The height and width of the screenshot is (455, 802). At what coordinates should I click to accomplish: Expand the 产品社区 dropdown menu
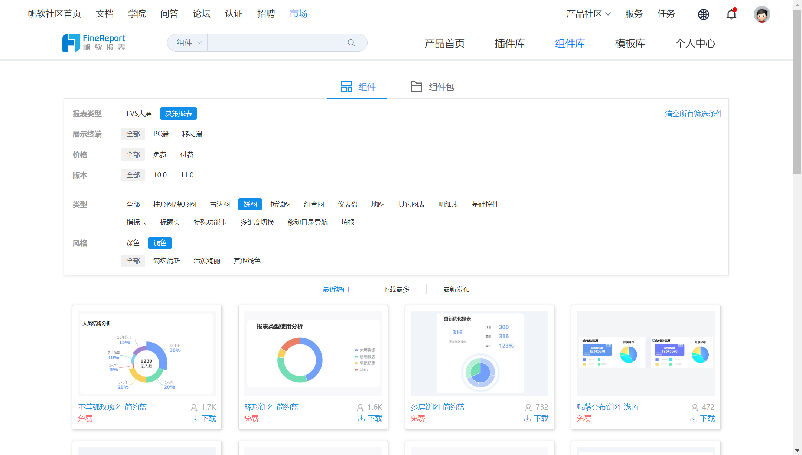coord(588,14)
